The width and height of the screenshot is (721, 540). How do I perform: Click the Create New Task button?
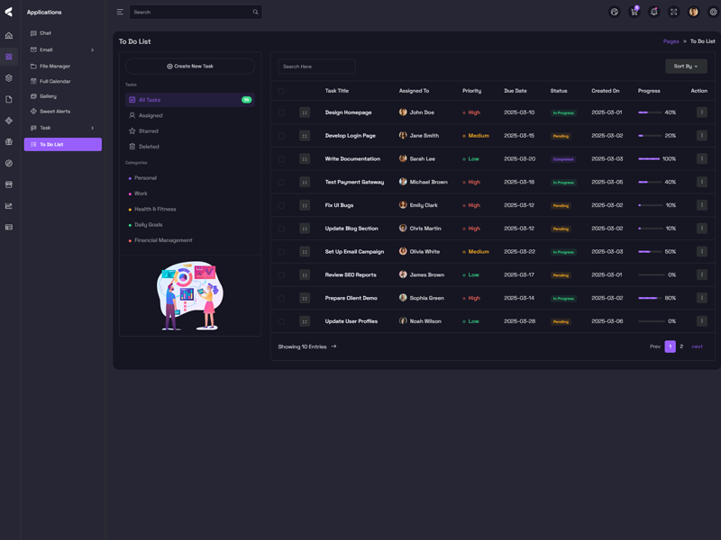[190, 66]
